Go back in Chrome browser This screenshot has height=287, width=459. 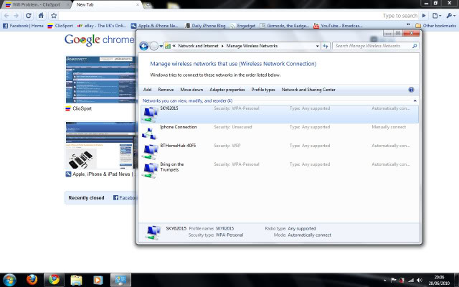pos(6,16)
